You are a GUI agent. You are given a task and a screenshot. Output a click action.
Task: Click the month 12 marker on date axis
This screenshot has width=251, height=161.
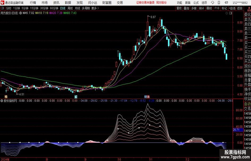tap(188, 159)
